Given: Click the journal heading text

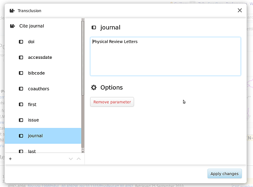Looking at the screenshot, I should coord(110,28).
